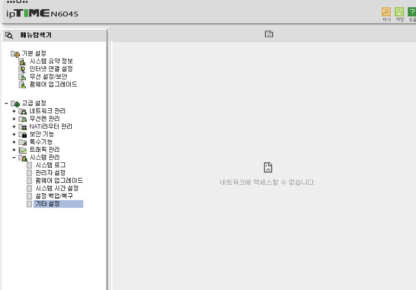Open the 도움 help icon

click(x=412, y=12)
